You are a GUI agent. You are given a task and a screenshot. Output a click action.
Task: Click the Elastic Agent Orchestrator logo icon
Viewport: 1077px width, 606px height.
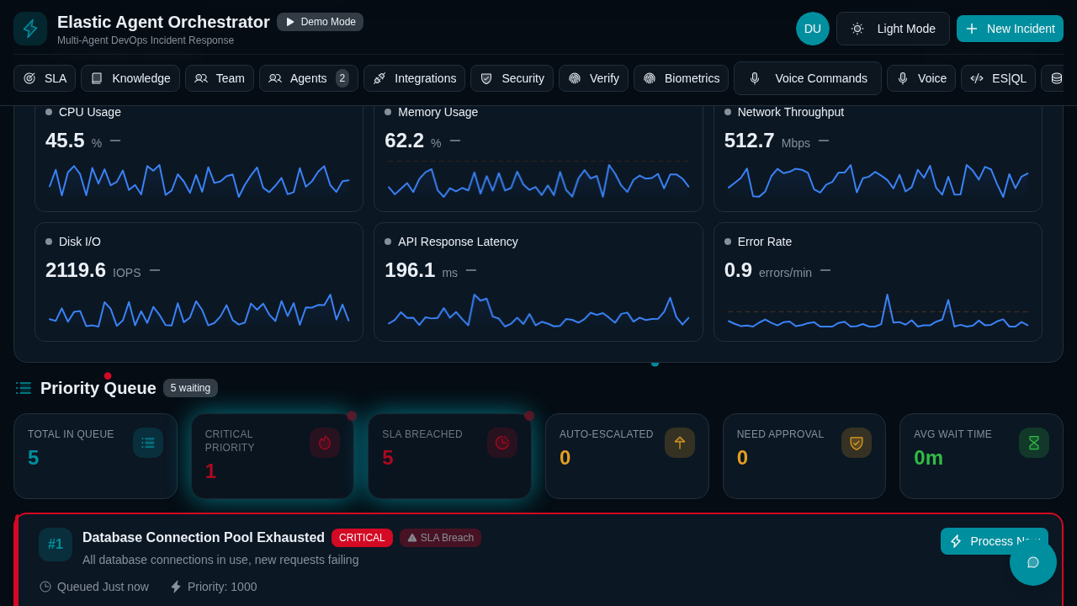[30, 29]
